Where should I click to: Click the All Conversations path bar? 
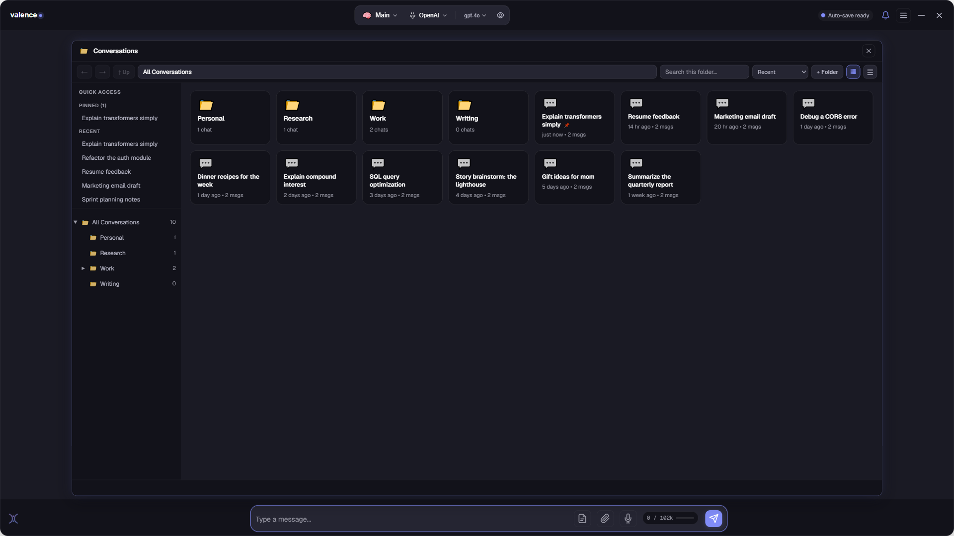tap(397, 72)
